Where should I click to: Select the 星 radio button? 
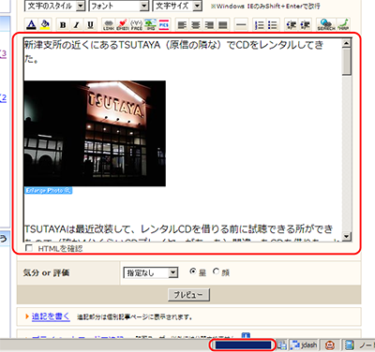(x=193, y=271)
